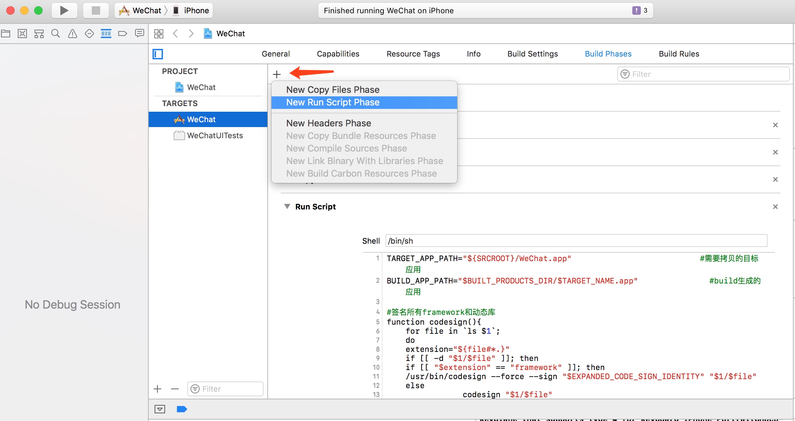Open the Issue navigator
This screenshot has width=795, height=421.
click(72, 34)
